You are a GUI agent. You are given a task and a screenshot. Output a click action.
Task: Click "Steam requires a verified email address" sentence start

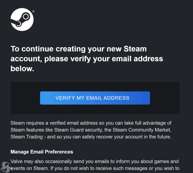pyautogui.click(x=54, y=123)
